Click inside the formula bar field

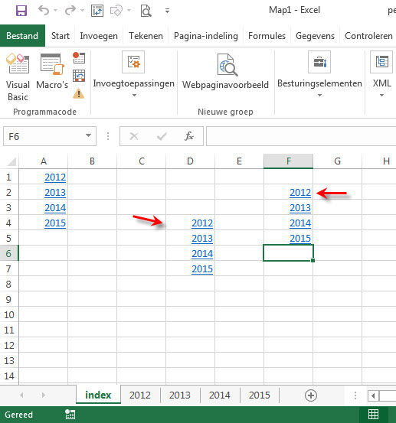pyautogui.click(x=301, y=136)
